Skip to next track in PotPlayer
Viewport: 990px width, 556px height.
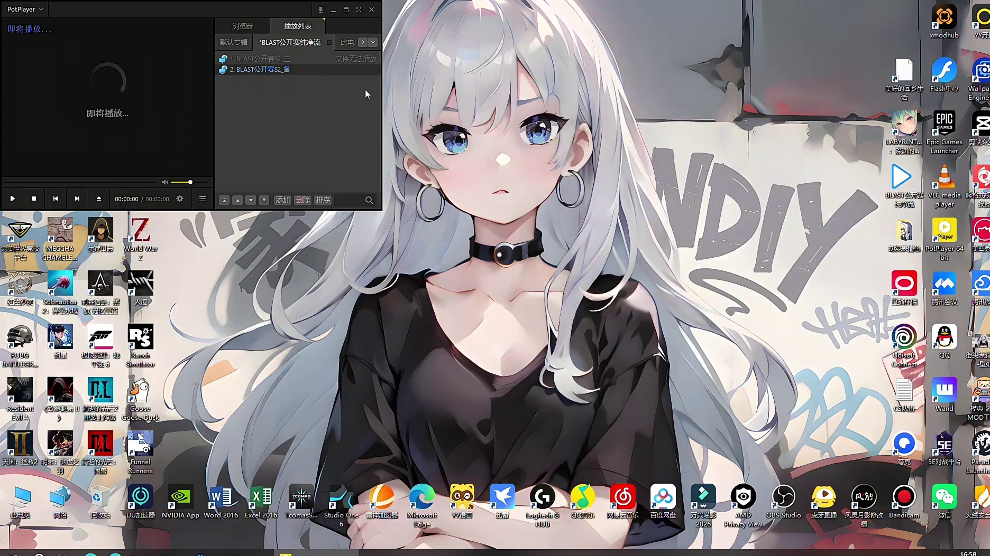[77, 199]
